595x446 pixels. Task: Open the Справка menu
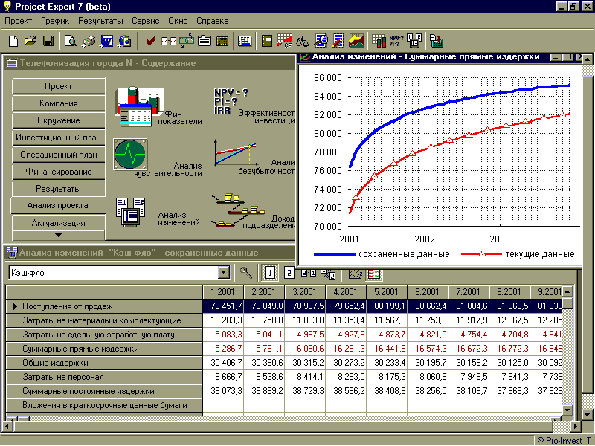[x=212, y=21]
